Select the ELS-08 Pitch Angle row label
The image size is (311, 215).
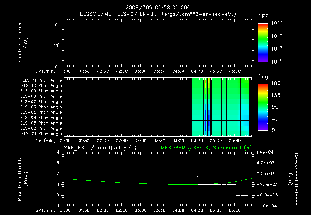click(x=41, y=96)
